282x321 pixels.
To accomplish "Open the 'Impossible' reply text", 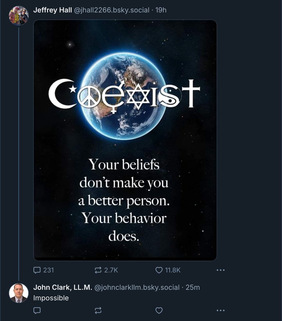I will click(51, 298).
